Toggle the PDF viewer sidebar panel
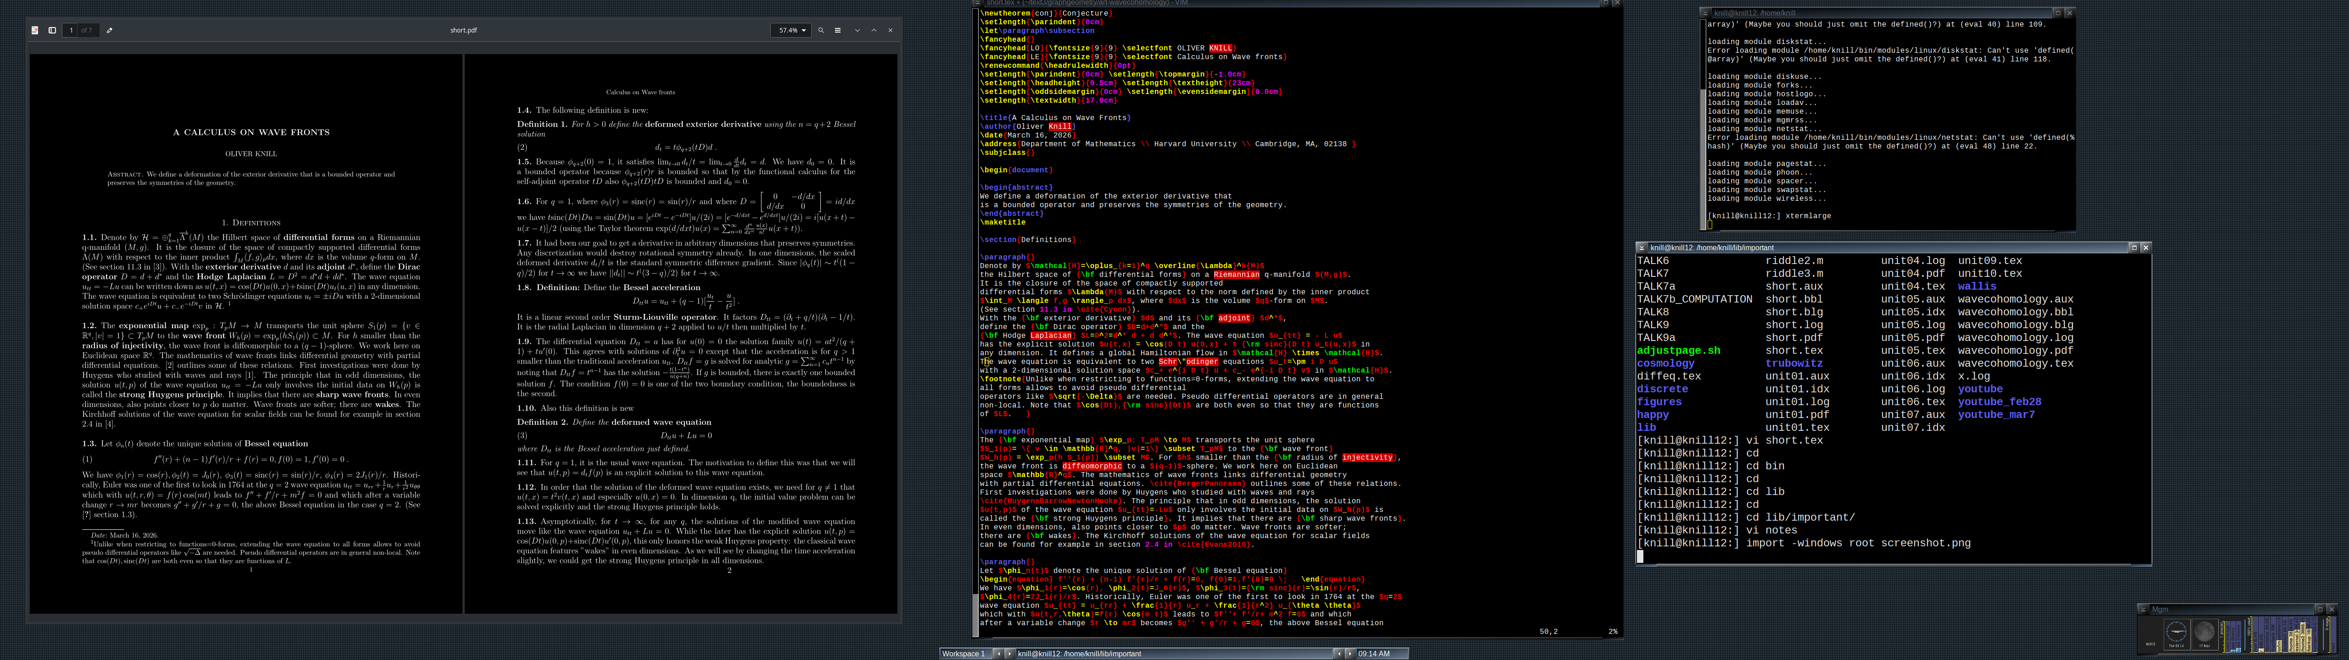Image resolution: width=2349 pixels, height=660 pixels. coord(52,30)
